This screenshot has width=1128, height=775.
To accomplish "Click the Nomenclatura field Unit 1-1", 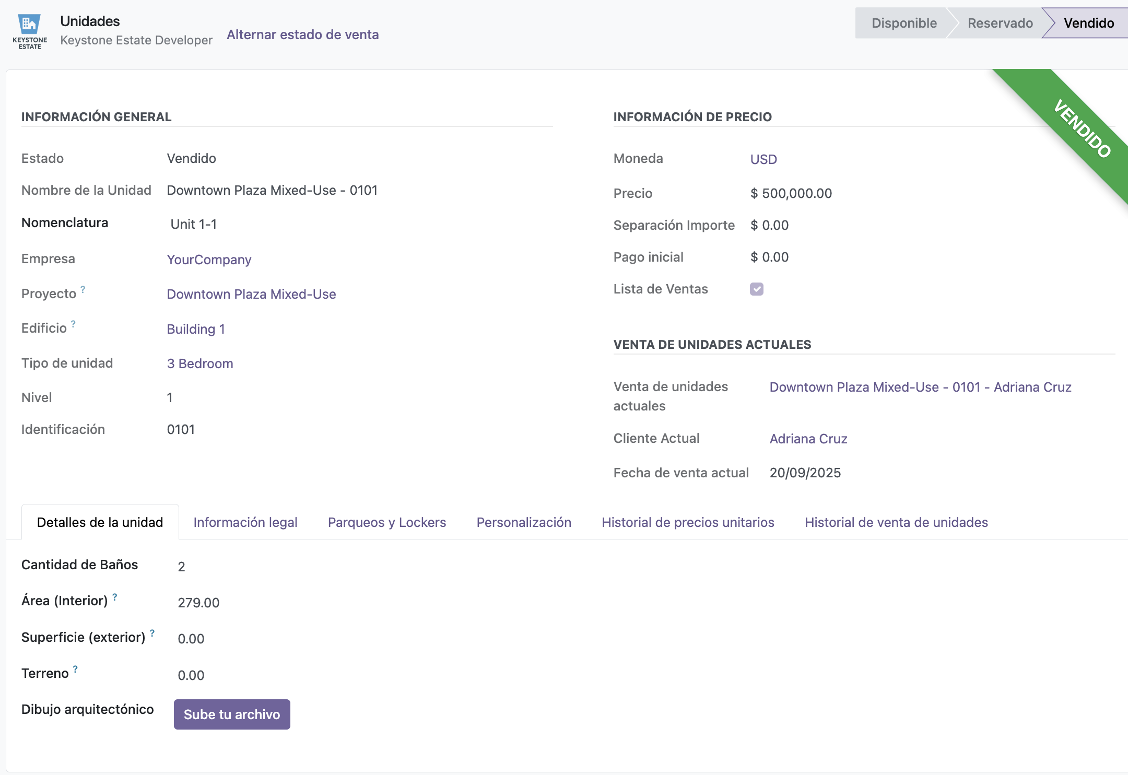I will point(194,224).
